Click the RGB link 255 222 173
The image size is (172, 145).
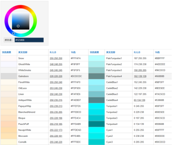pyautogui.click(x=56, y=130)
